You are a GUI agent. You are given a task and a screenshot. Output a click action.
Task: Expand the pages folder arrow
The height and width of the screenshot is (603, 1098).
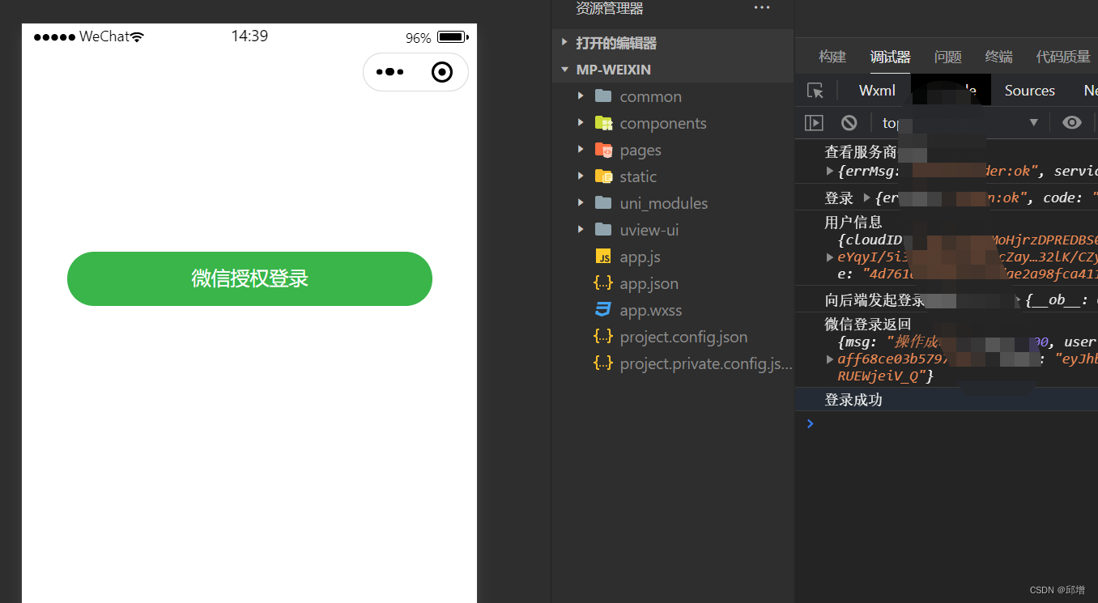pyautogui.click(x=581, y=150)
